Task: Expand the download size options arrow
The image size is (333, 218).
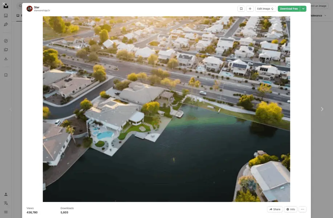Action: point(303,9)
